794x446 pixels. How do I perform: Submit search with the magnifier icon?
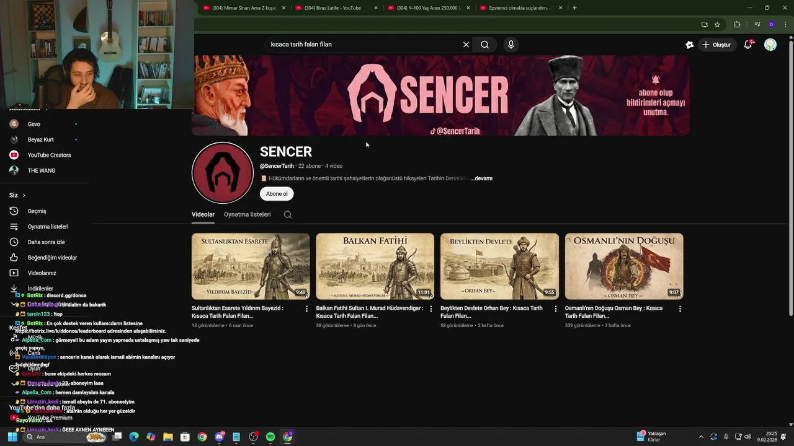pos(484,45)
